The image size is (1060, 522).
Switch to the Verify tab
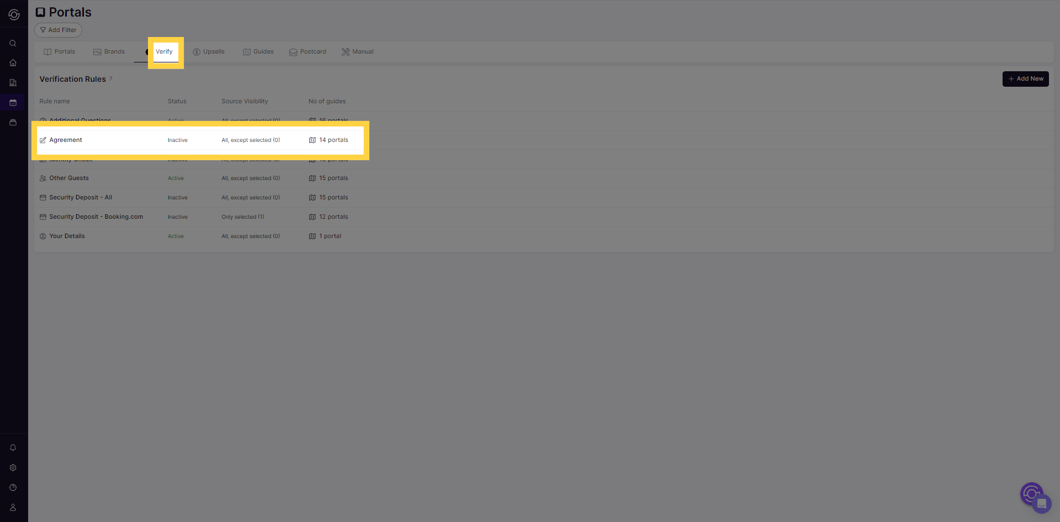tap(164, 52)
